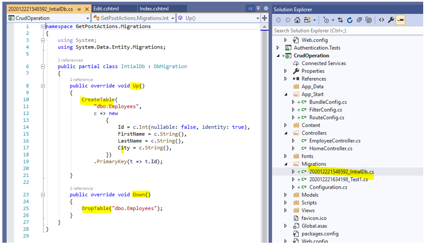Click the Forward arrow in Solution Explorer toolbar
This screenshot has width=426, height=246.
288,20
